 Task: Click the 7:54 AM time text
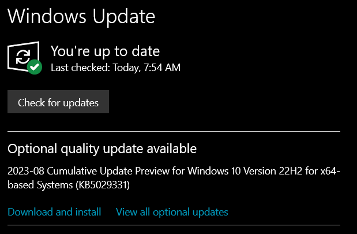point(162,68)
